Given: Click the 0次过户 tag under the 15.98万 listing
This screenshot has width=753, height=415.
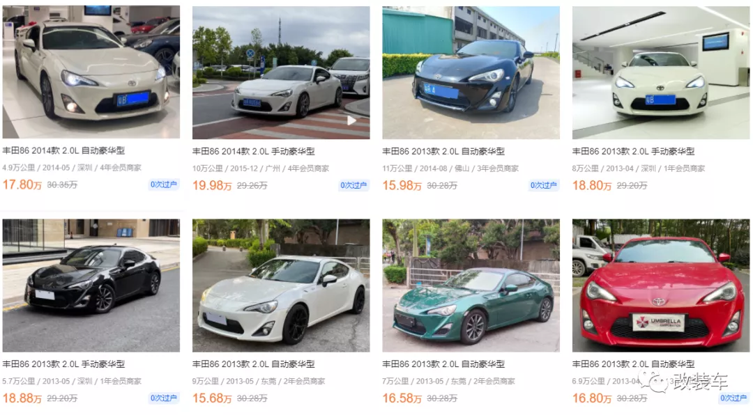Looking at the screenshot, I should 544,185.
